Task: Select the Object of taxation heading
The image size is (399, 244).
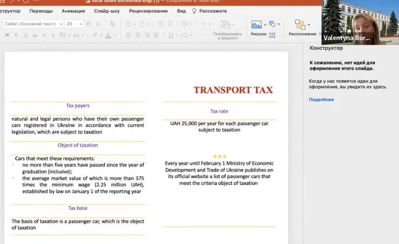Action: [78, 145]
